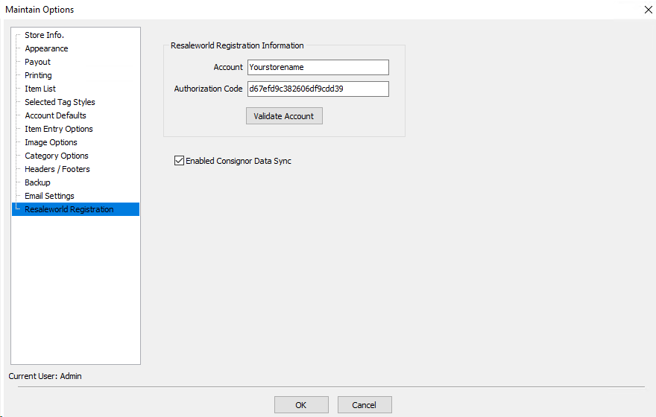Select Headers / Footers item
Screen dimensions: 656x417
pos(57,169)
